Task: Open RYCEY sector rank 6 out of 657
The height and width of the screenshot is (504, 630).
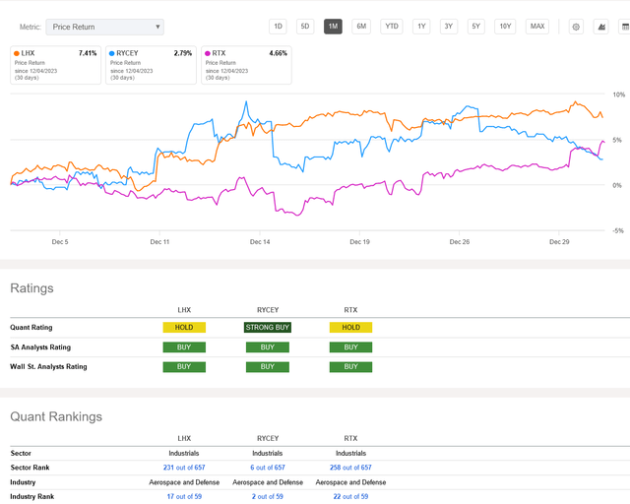Action: 268,468
